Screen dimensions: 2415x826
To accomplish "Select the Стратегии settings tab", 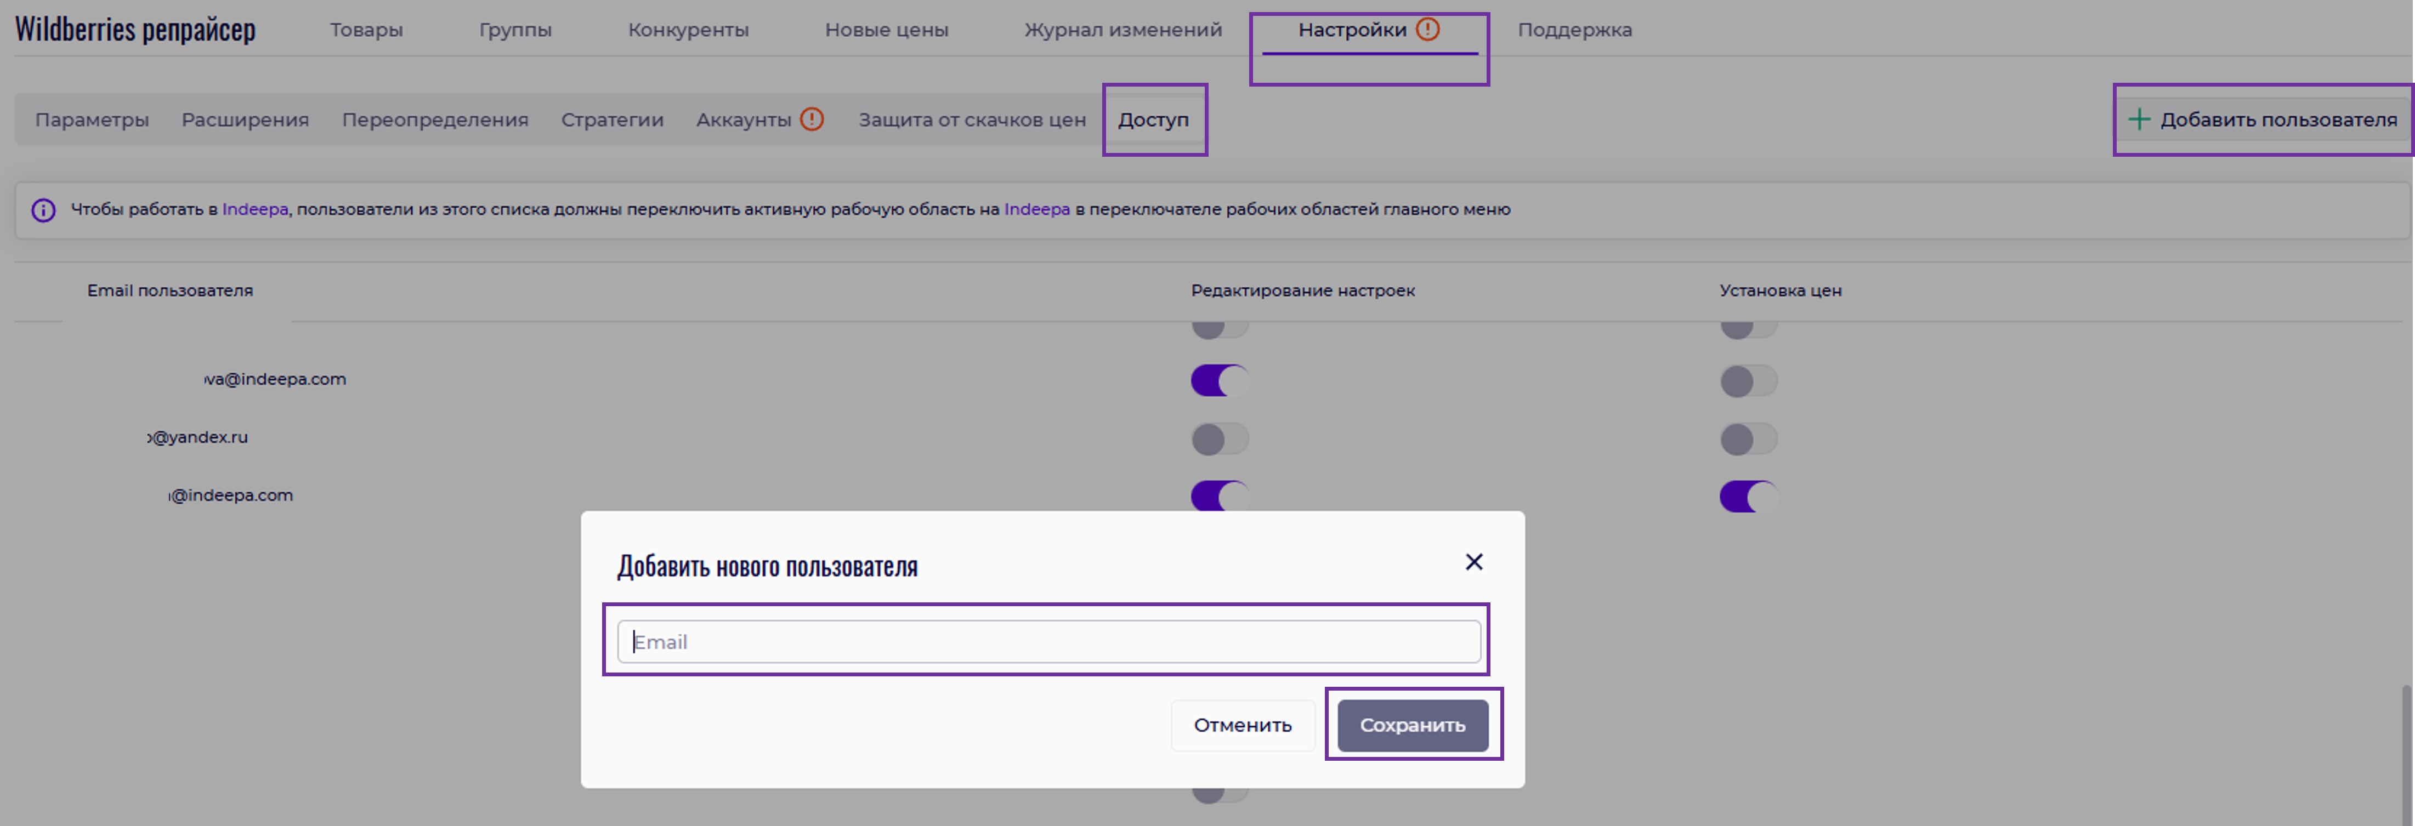I will coord(611,120).
